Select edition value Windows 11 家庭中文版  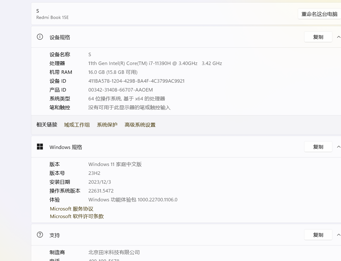(115, 164)
